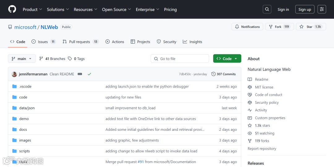This screenshot has width=334, height=167.
Task: Click the Sign up button
Action: click(x=305, y=10)
